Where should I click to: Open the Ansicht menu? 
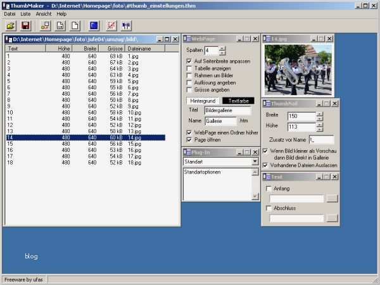[x=44, y=13]
